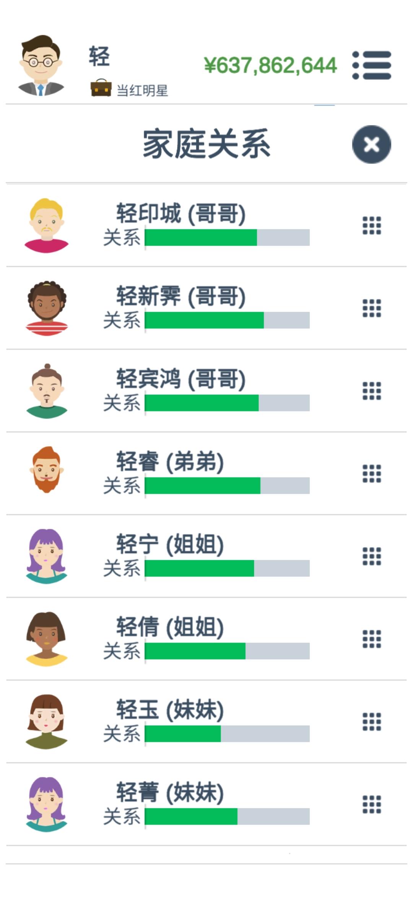Open the main hamburger list menu
The image size is (413, 919).
(372, 65)
